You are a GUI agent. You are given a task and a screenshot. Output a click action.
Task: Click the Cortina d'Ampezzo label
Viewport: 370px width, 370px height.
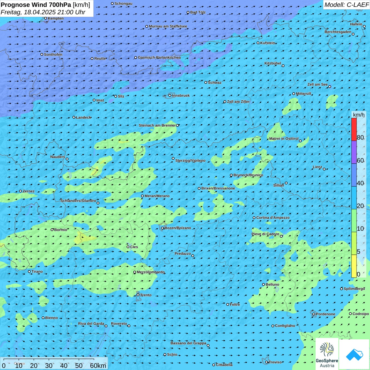273,218
